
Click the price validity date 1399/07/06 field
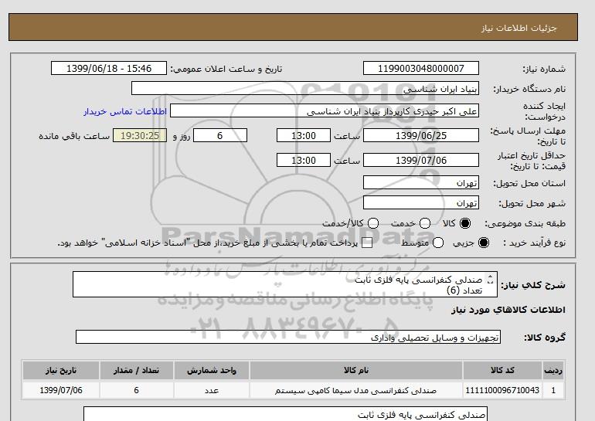pyautogui.click(x=421, y=160)
